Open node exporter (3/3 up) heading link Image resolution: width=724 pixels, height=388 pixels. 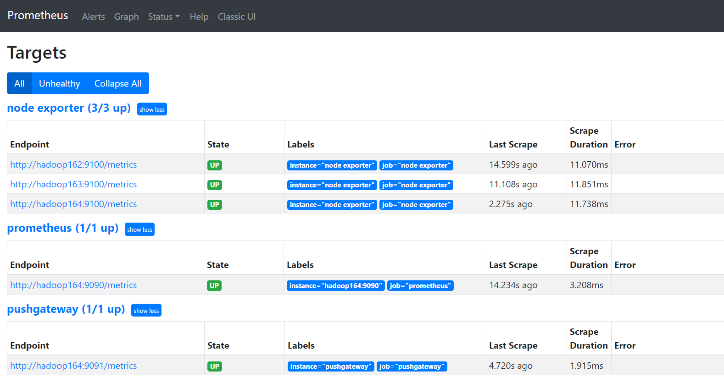point(69,108)
